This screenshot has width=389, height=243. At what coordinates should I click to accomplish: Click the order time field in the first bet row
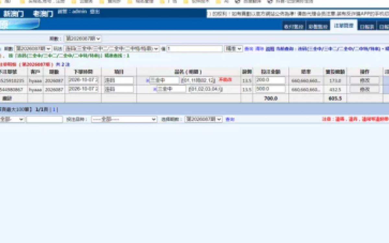(83, 80)
